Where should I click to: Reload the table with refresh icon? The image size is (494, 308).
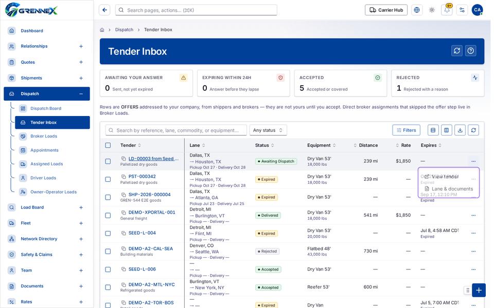[473, 130]
